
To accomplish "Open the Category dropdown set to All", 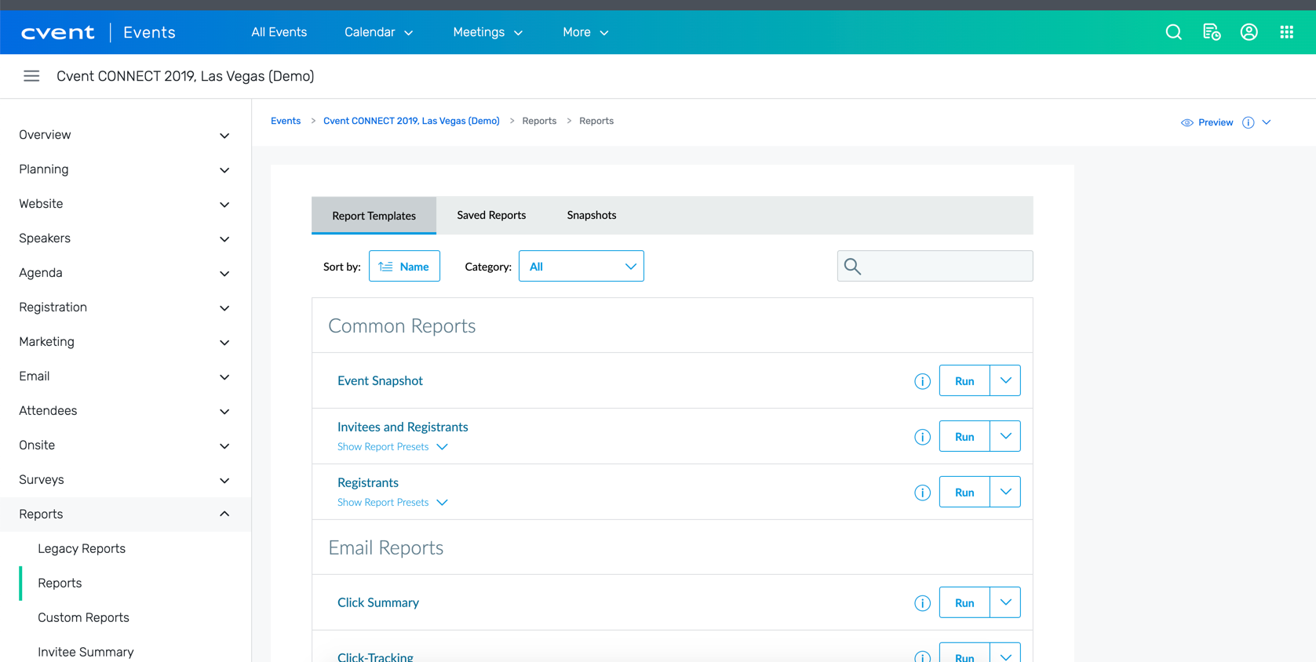I will point(581,267).
